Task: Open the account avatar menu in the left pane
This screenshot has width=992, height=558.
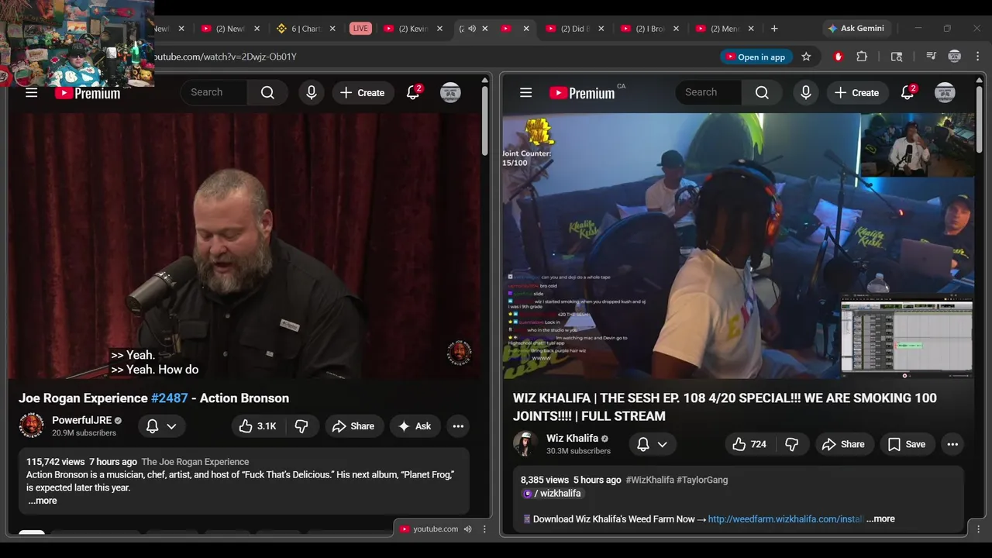Action: tap(450, 93)
